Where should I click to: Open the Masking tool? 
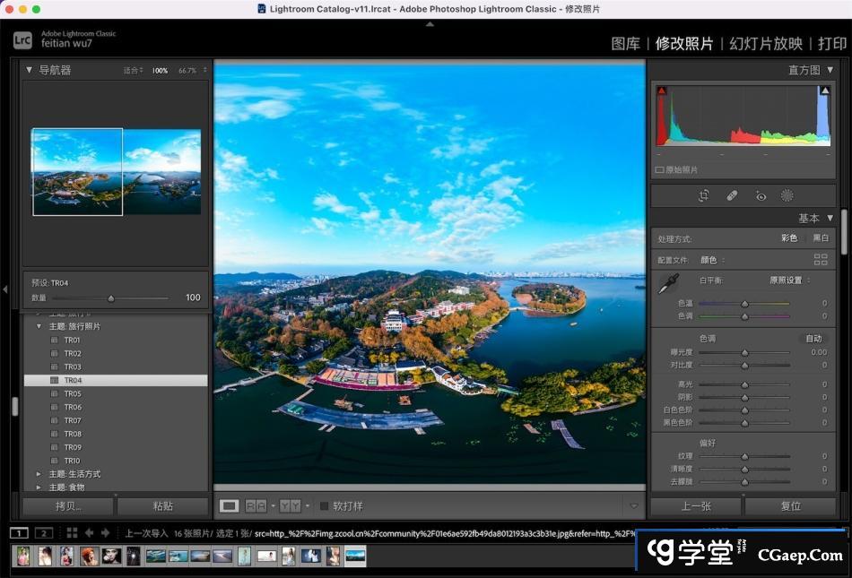tap(787, 195)
